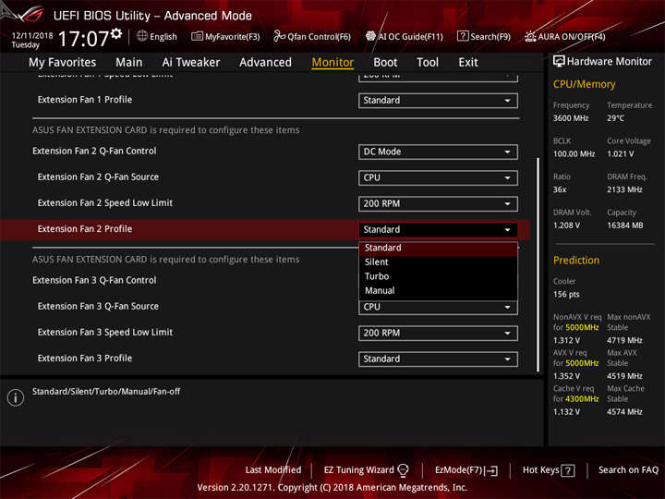Image resolution: width=665 pixels, height=499 pixels.
Task: Expand Extension Fan 2 Q-Fan Source dropdown
Action: pos(438,177)
